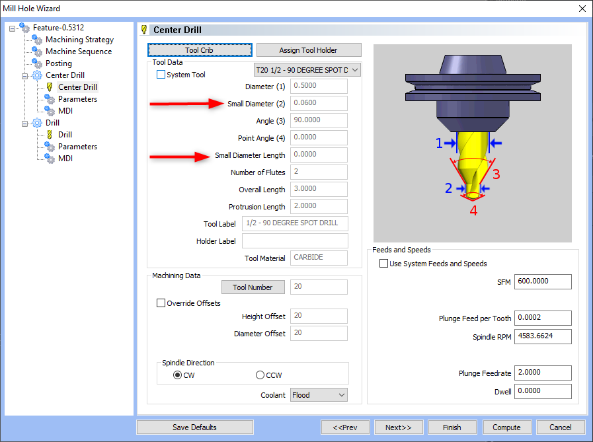The width and height of the screenshot is (593, 442).
Task: Click Assign Tool Holder button
Action: coord(309,50)
